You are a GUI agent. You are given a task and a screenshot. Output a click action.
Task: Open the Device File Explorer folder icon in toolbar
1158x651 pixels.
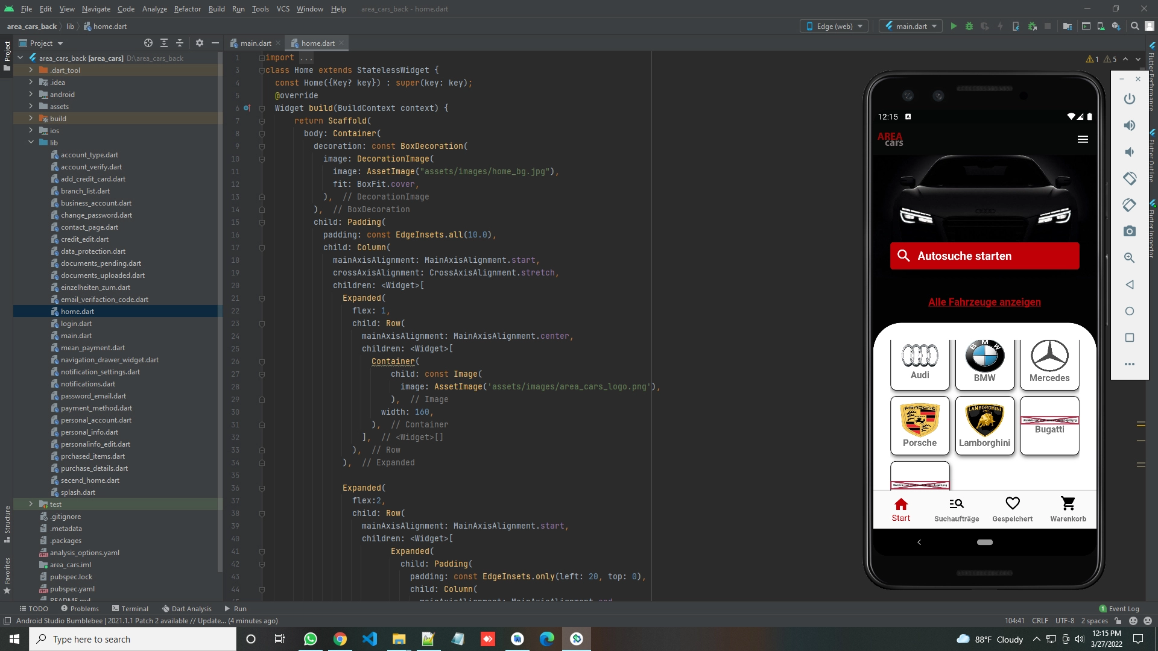point(1068,27)
